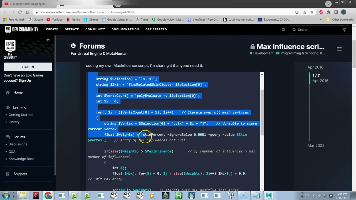Open the browser home page
Image resolution: width=356 pixels, height=200 pixels.
point(27,12)
